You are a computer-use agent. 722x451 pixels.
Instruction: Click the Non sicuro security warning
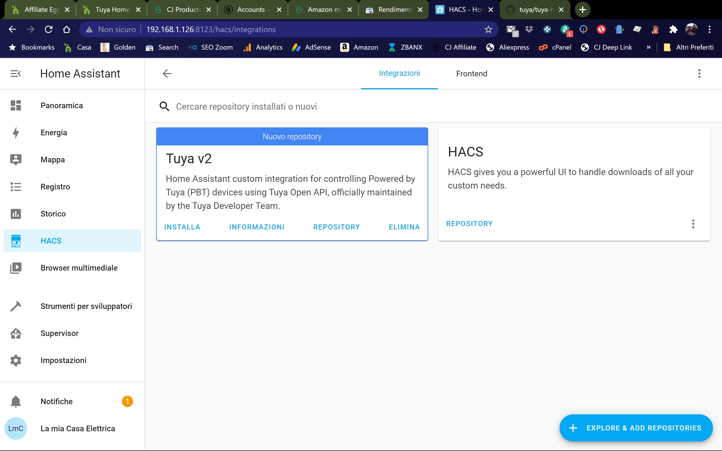(x=111, y=29)
